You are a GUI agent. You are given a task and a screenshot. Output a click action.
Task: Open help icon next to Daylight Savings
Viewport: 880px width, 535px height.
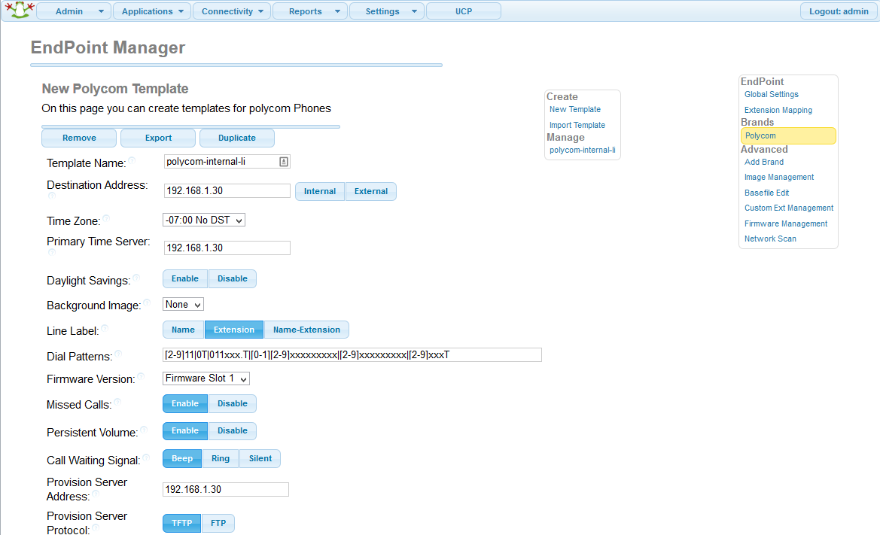[136, 278]
